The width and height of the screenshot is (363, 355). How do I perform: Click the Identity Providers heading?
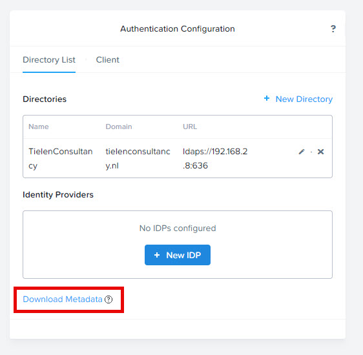[58, 195]
